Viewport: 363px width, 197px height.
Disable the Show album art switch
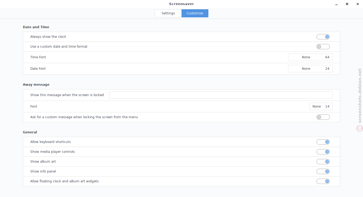[323, 162]
